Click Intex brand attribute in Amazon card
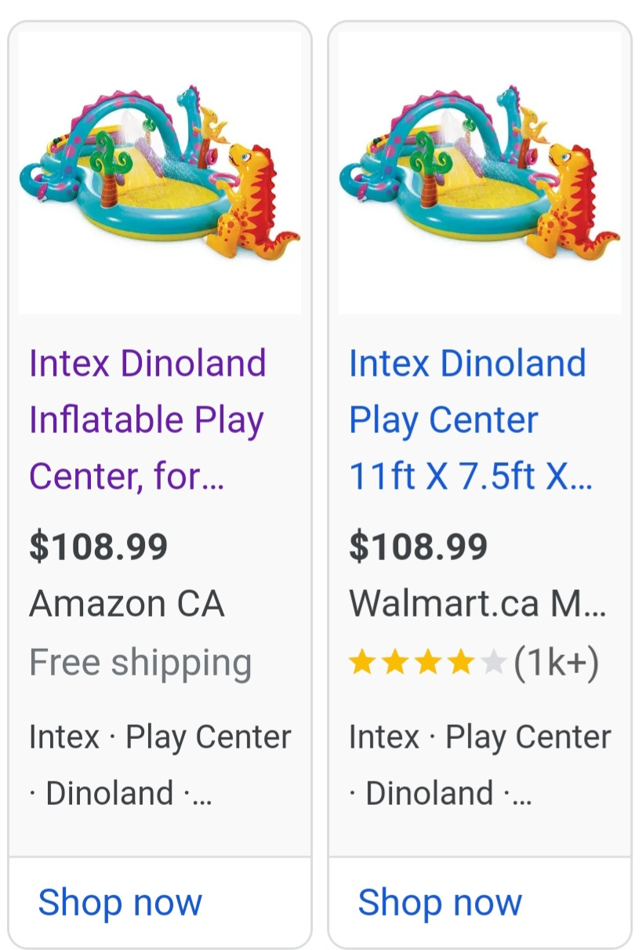The image size is (642, 950). coord(64,737)
